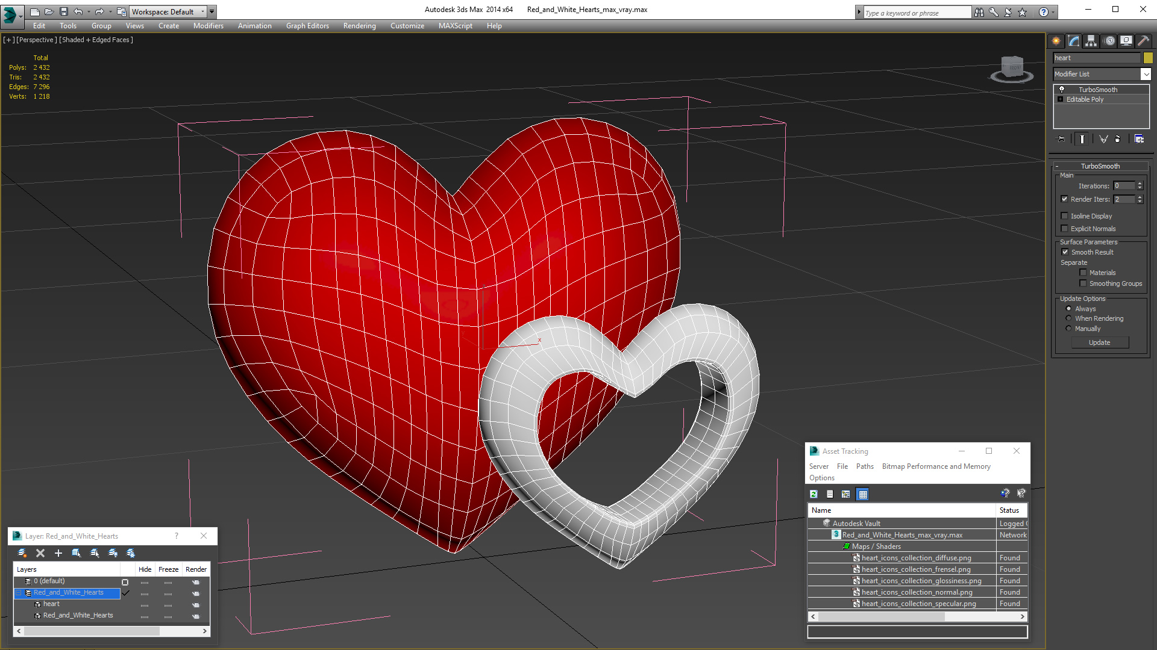
Task: Click the TurboSmooth modifier icon
Action: (x=1062, y=89)
